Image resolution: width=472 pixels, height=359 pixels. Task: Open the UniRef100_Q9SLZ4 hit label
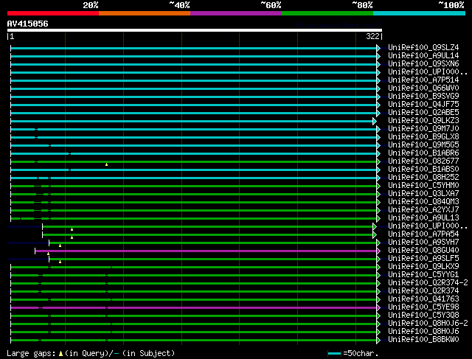423,47
